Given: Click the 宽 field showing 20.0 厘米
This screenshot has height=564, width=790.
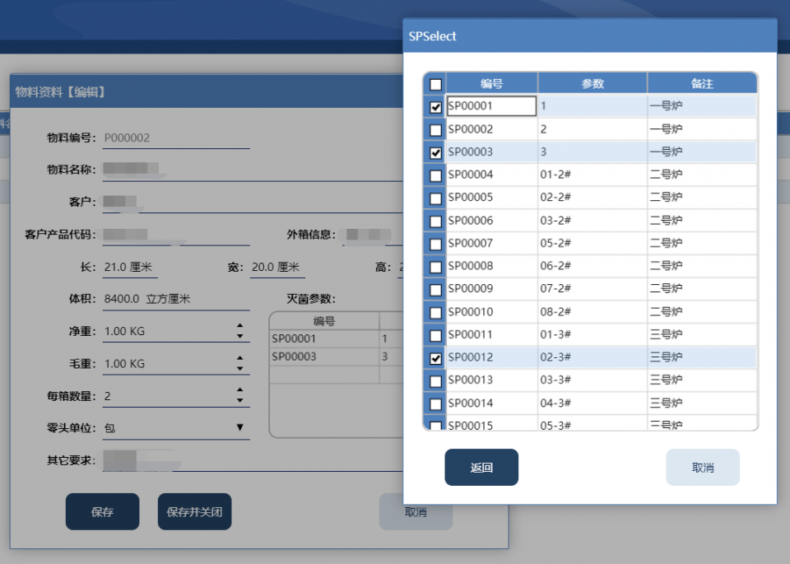Looking at the screenshot, I should pyautogui.click(x=277, y=267).
